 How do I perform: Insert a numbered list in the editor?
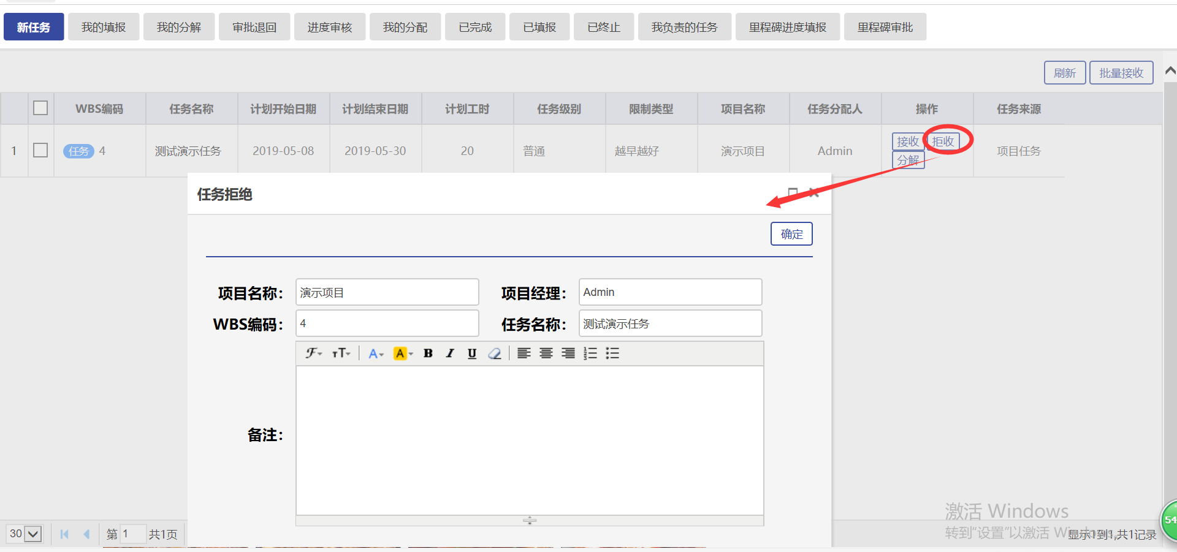pos(590,354)
